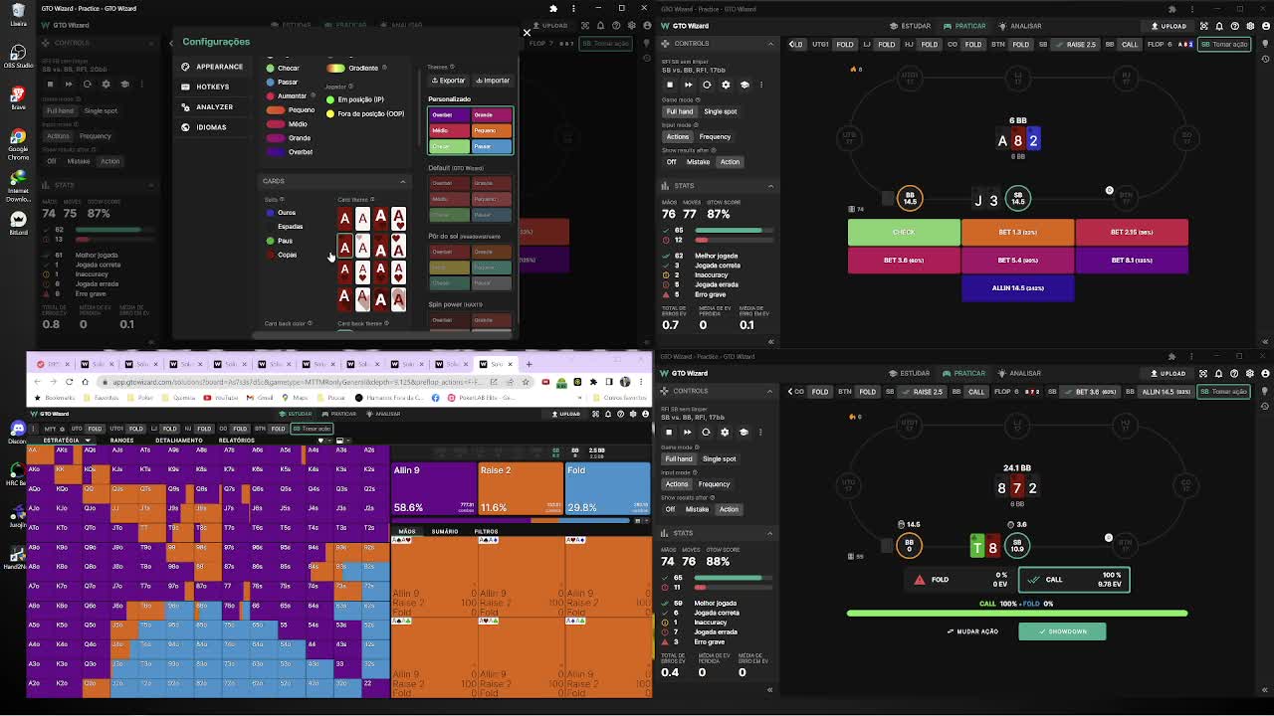Click fast-forward icon in bottom-right GTO Wizard window

(x=687, y=432)
